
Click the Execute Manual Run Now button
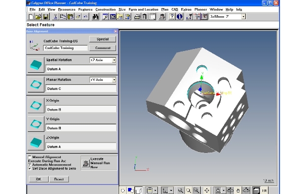click(x=99, y=163)
